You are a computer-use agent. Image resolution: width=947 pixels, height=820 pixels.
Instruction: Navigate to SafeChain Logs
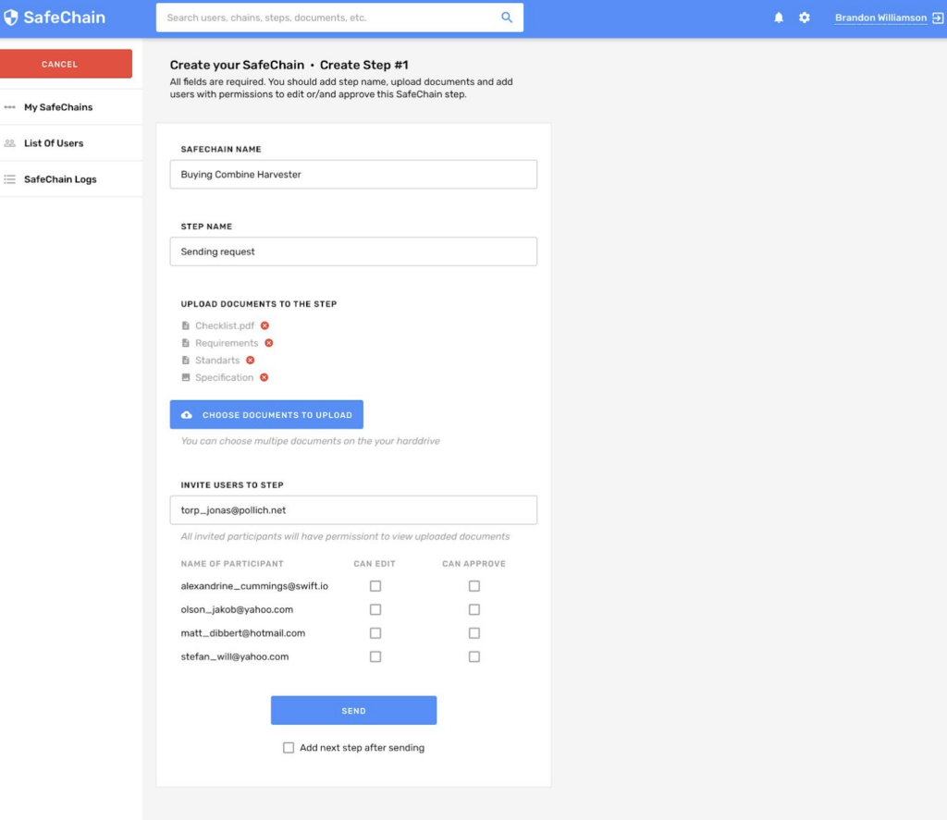tap(59, 178)
